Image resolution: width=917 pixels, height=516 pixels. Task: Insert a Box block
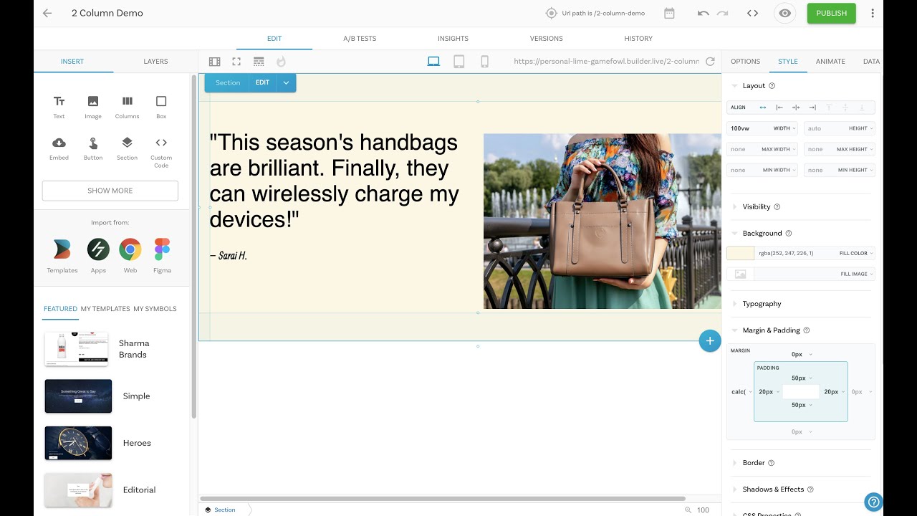click(x=161, y=107)
